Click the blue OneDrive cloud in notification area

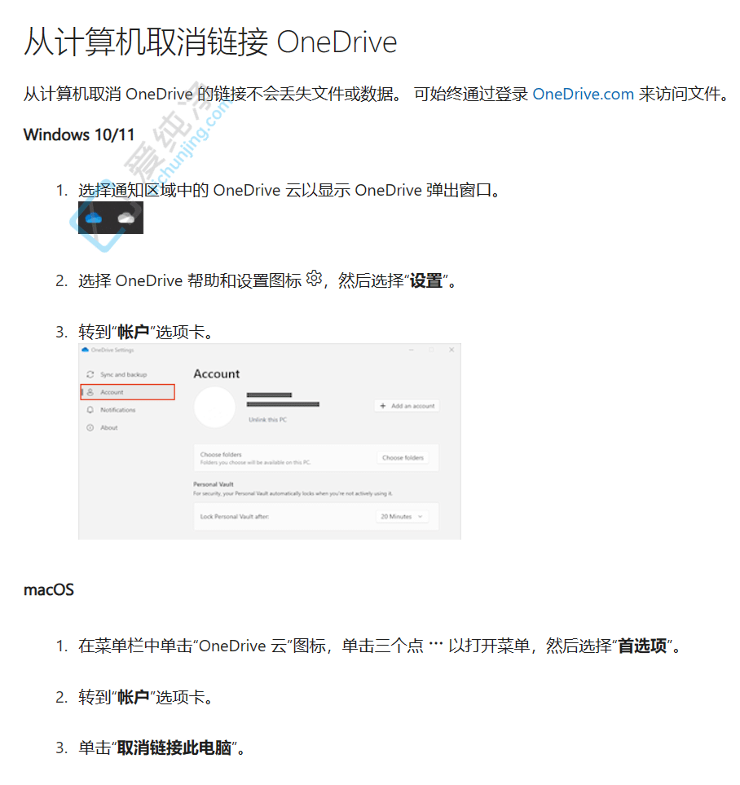click(92, 218)
